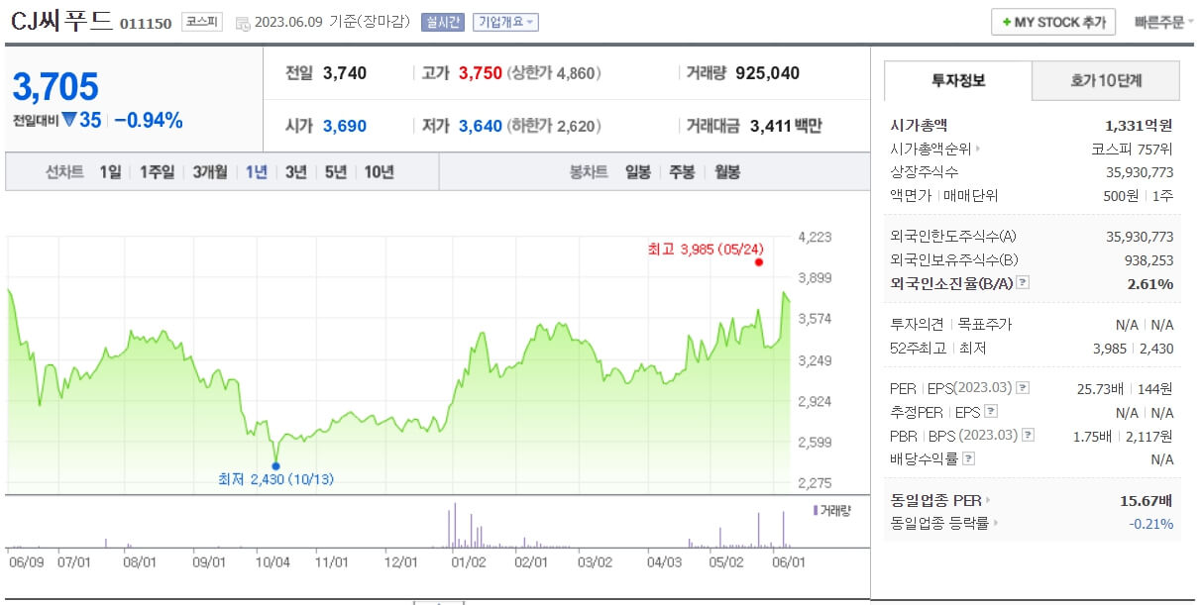The image size is (1203, 605).
Task: Open the 기업개요 dropdown
Action: tap(505, 22)
